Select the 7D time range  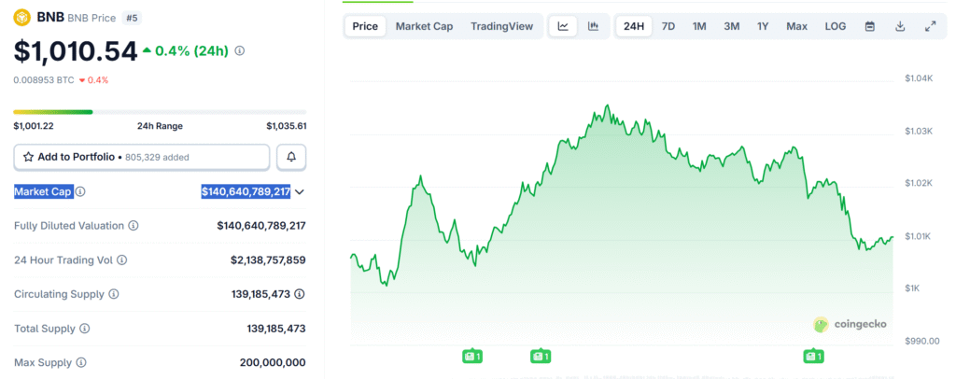[668, 26]
